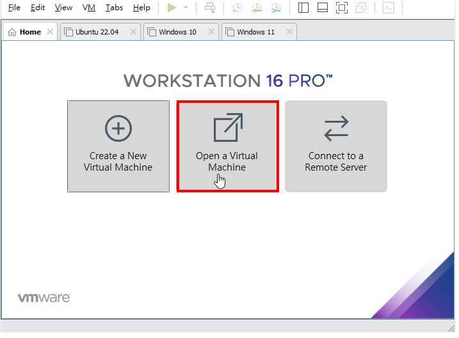Screen dimensions: 459x338
Task: Click the Send Ctrl+Alt+Del toolbar icon
Action: pos(210,8)
